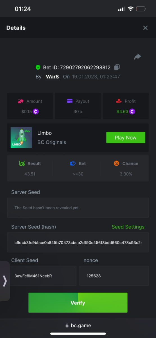Click the Play Now button
The width and height of the screenshot is (156, 338).
[x=126, y=138]
